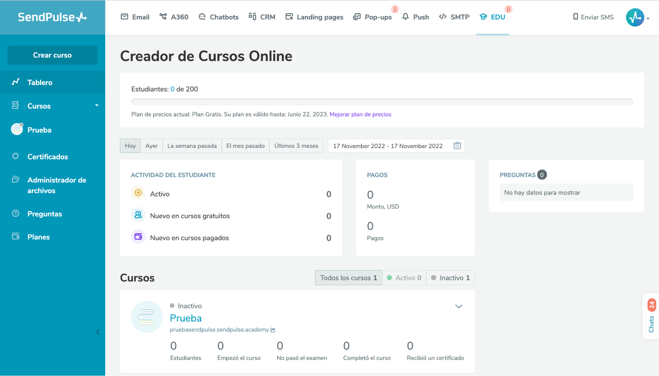Collapse the sidebar with the arrow
This screenshot has height=376, width=659.
pos(98,332)
